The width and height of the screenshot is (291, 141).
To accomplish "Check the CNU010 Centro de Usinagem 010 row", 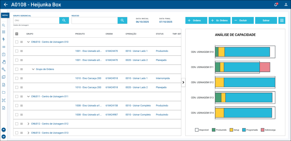I will [x=17, y=42].
